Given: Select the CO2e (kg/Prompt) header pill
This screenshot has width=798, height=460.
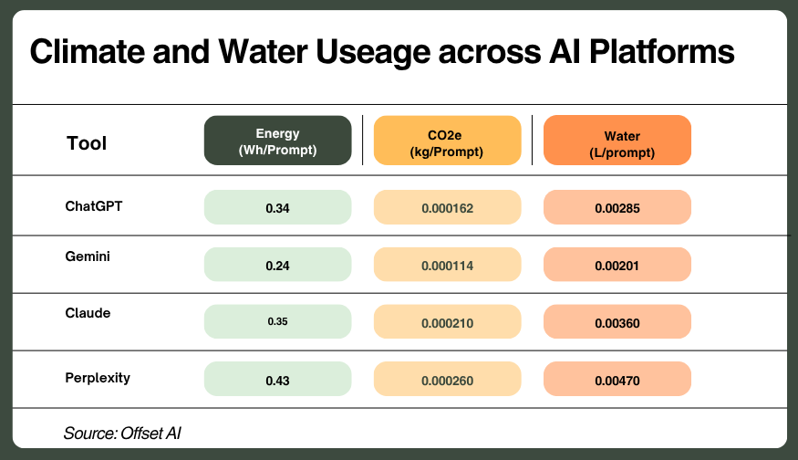Looking at the screenshot, I should 448,141.
